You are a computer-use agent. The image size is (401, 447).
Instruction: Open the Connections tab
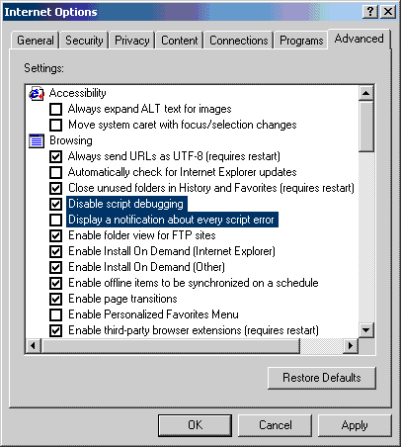coord(239,41)
